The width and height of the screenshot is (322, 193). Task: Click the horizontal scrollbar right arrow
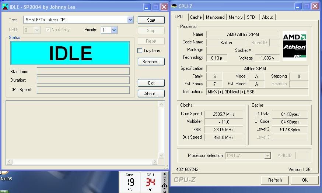click(155, 162)
